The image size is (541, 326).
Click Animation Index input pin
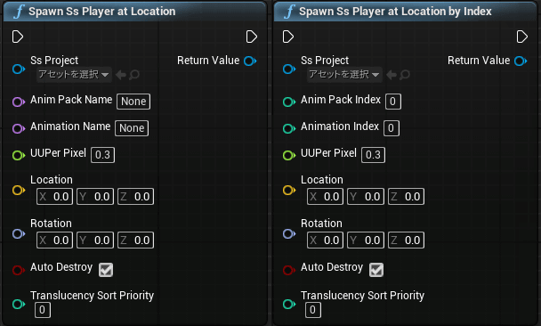pos(289,128)
